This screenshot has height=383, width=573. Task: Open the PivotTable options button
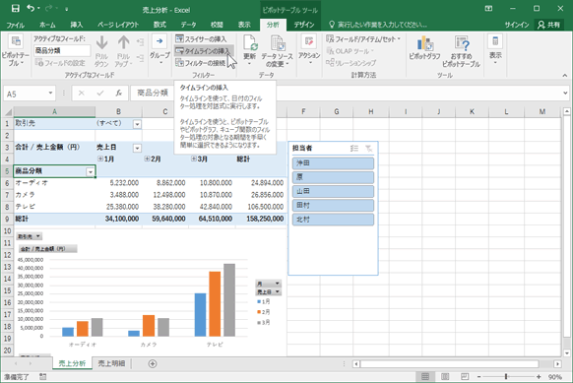point(15,51)
